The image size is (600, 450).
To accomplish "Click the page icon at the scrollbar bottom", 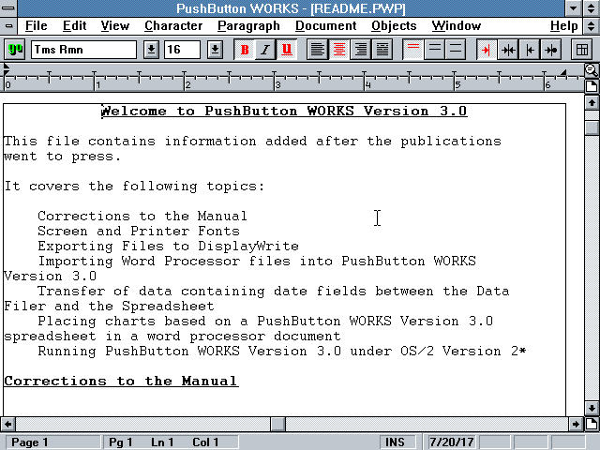I will point(592,424).
